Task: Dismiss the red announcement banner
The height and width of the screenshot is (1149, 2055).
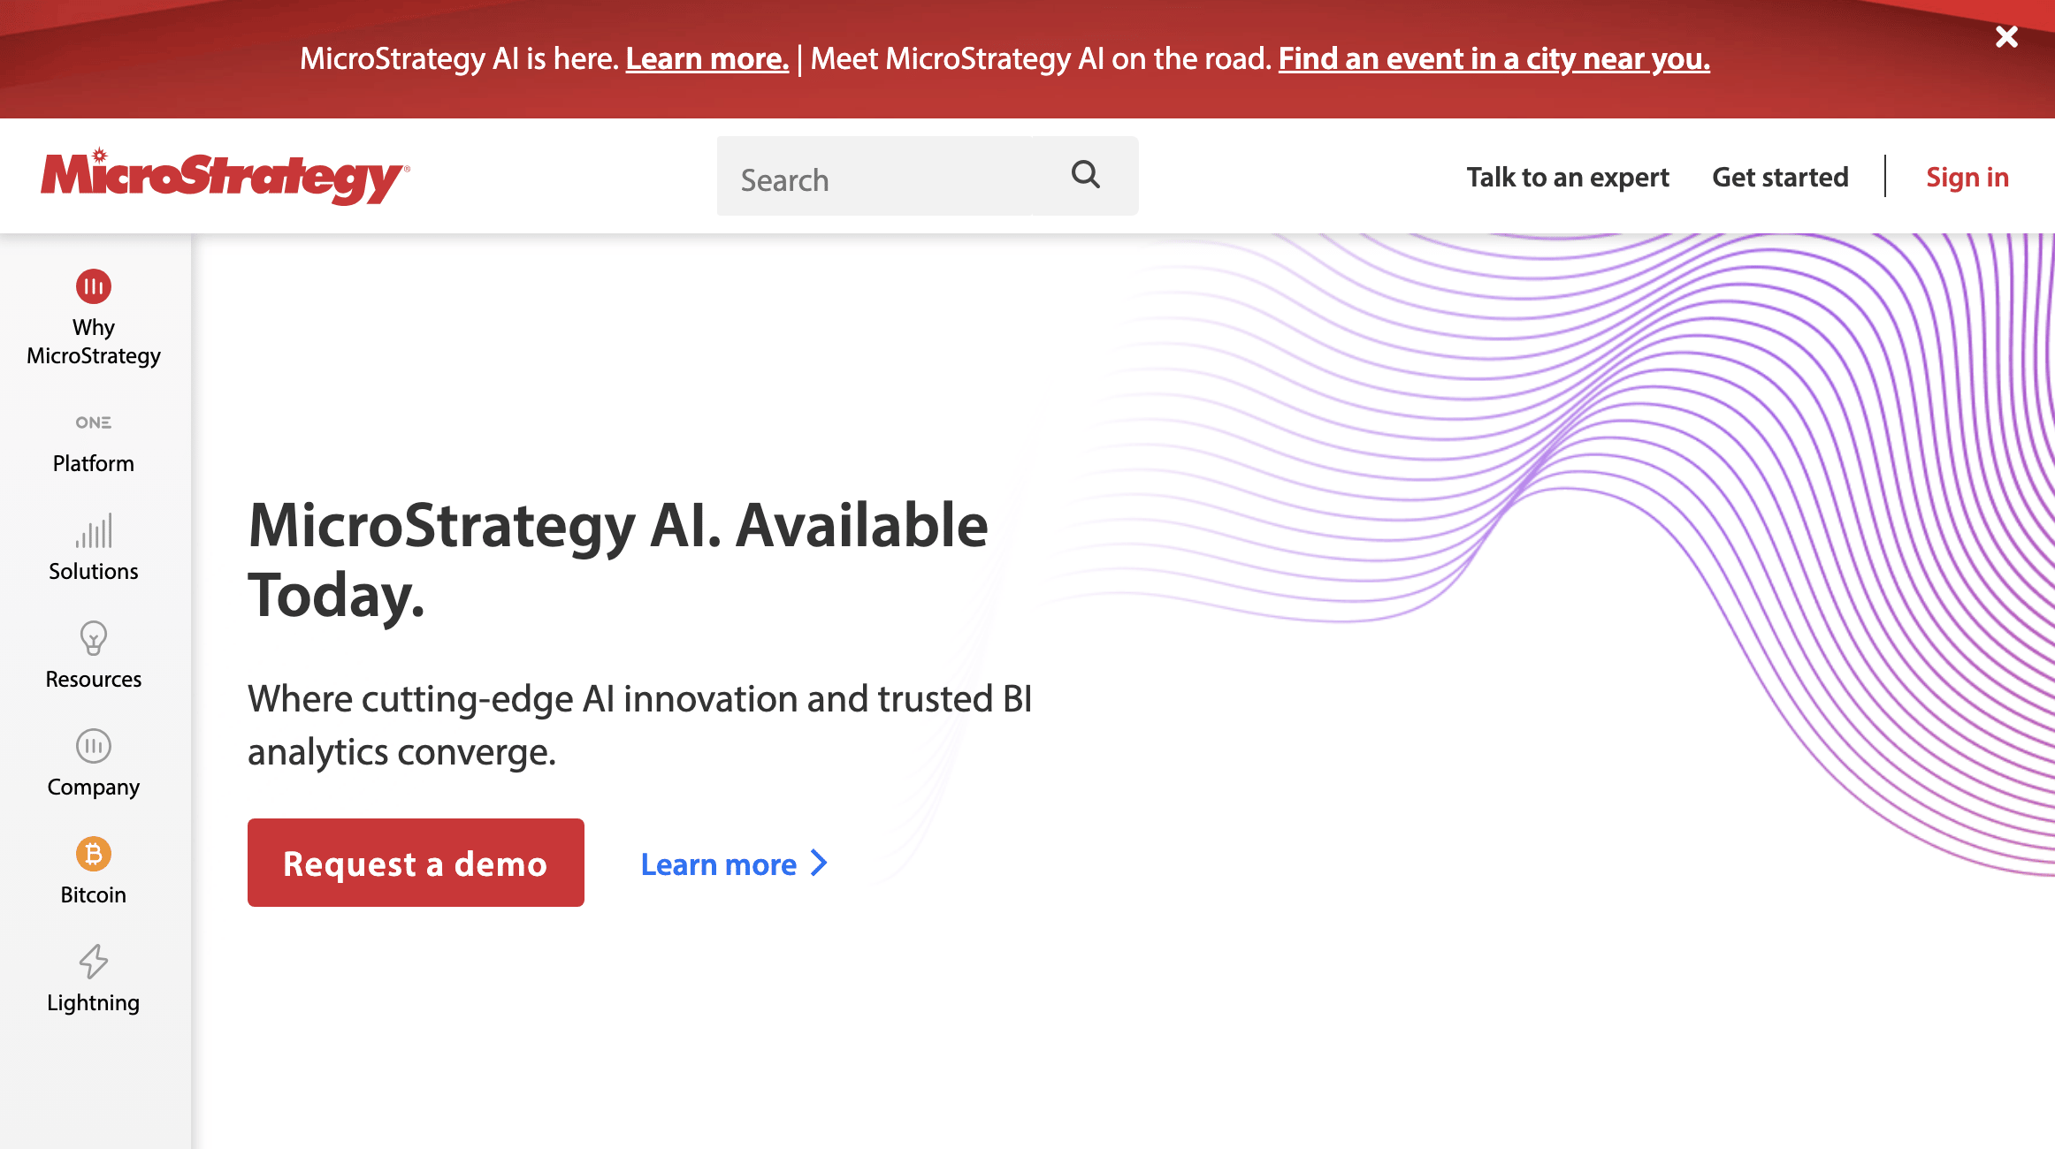Action: pos(2006,36)
